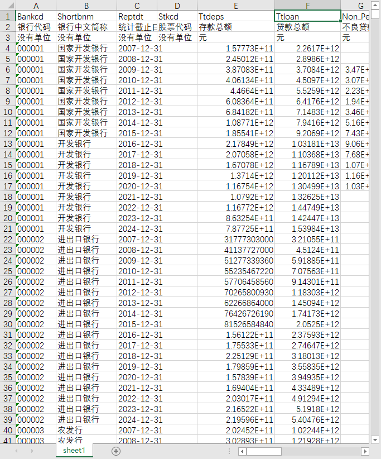Click the vertical scrollbar thumb

[x=374, y=14]
